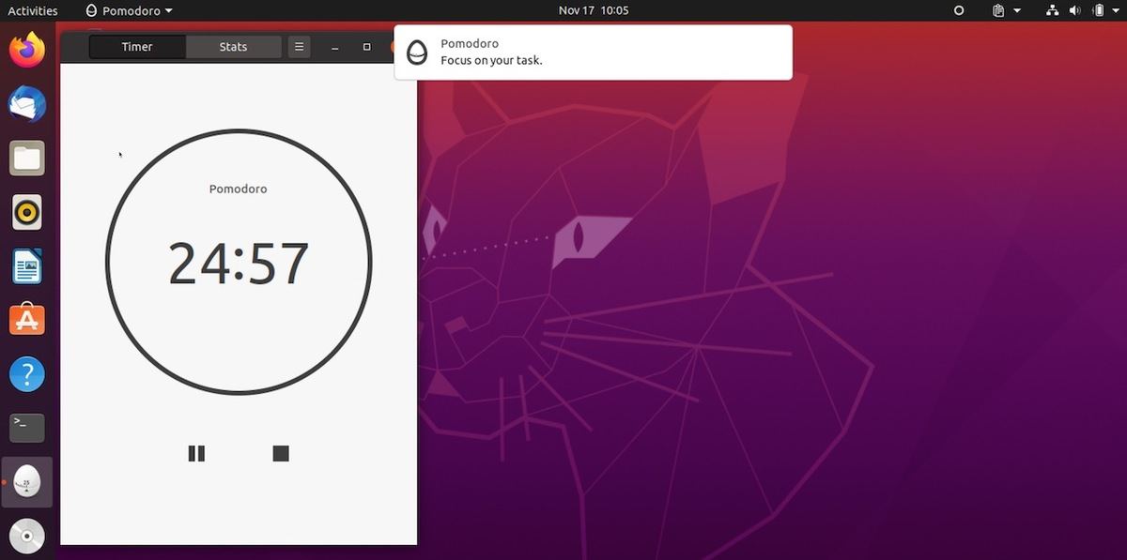Open LibreOffice Writer from the dock
Viewport: 1127px width, 560px height.
click(x=27, y=267)
